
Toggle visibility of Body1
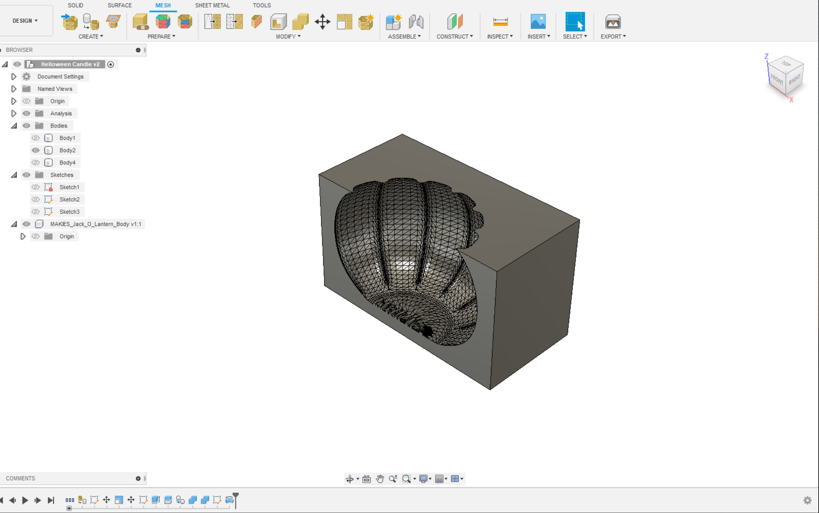point(35,138)
